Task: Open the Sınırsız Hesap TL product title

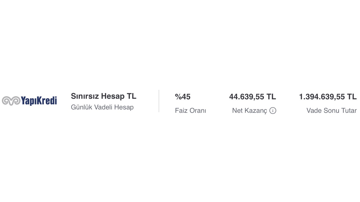Action: point(103,96)
